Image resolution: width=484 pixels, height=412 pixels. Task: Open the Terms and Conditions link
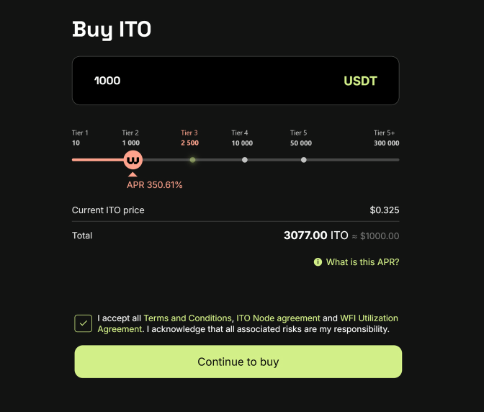(188, 318)
